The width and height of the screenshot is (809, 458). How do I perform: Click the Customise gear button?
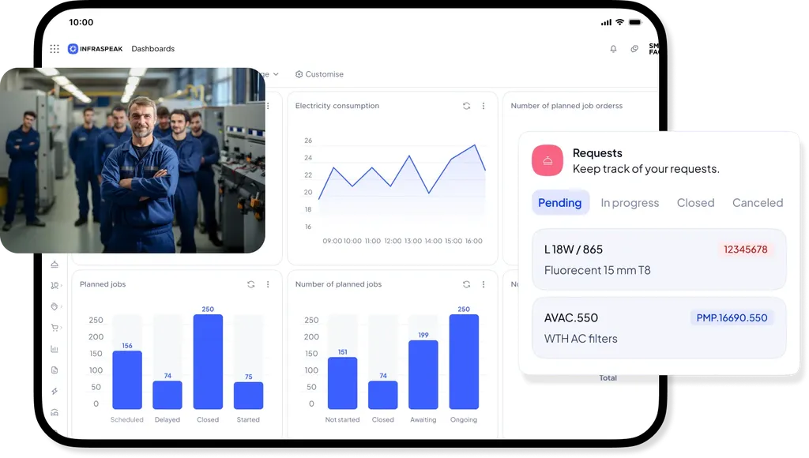tap(319, 74)
